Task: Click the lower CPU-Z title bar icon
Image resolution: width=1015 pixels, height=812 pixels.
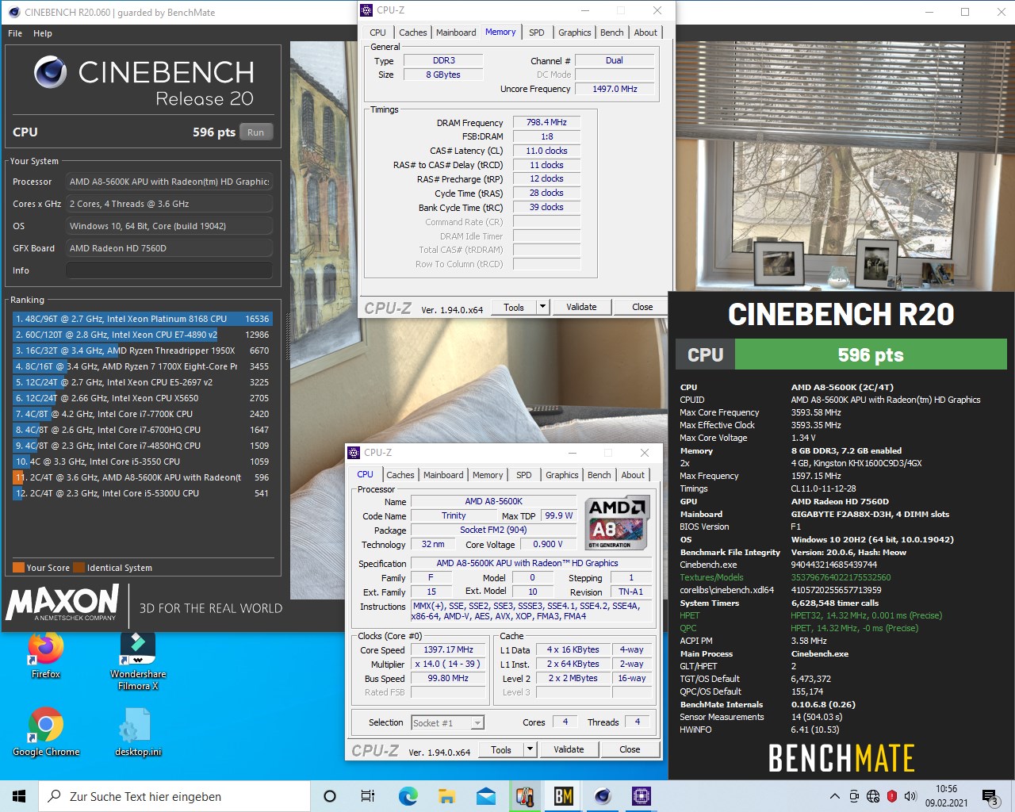Action: 354,453
